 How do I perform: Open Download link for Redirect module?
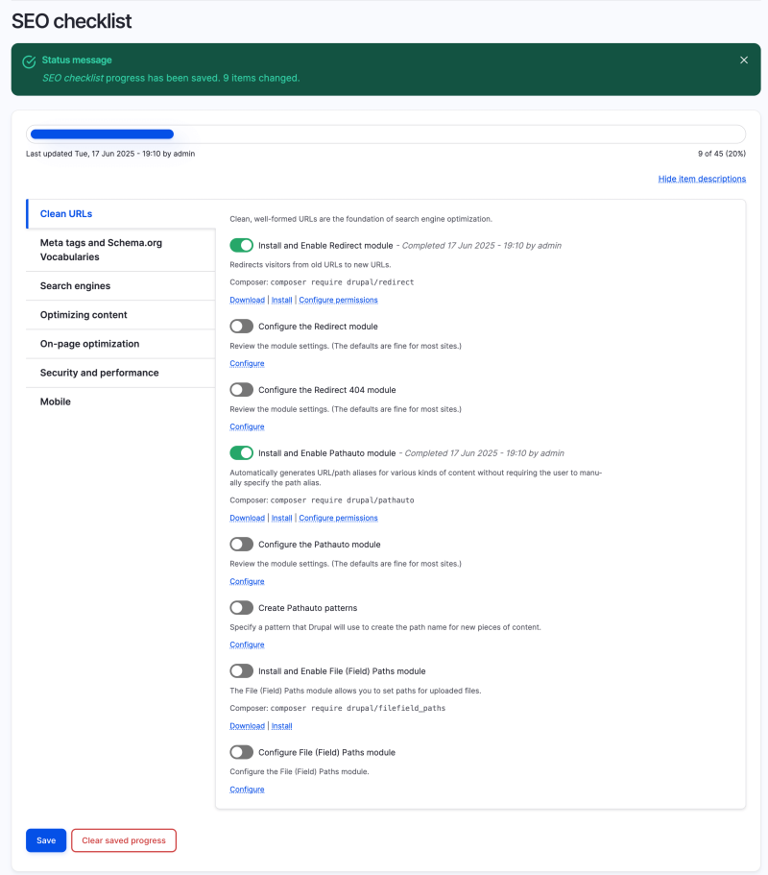(x=247, y=301)
